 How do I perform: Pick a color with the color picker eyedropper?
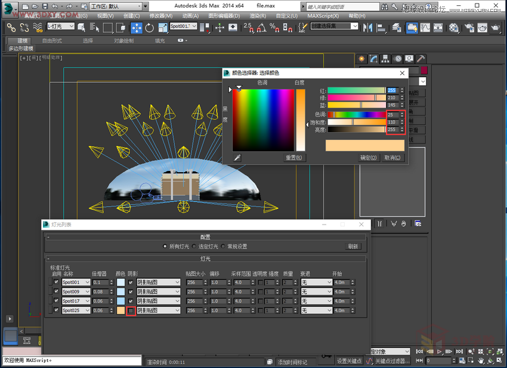(x=237, y=157)
